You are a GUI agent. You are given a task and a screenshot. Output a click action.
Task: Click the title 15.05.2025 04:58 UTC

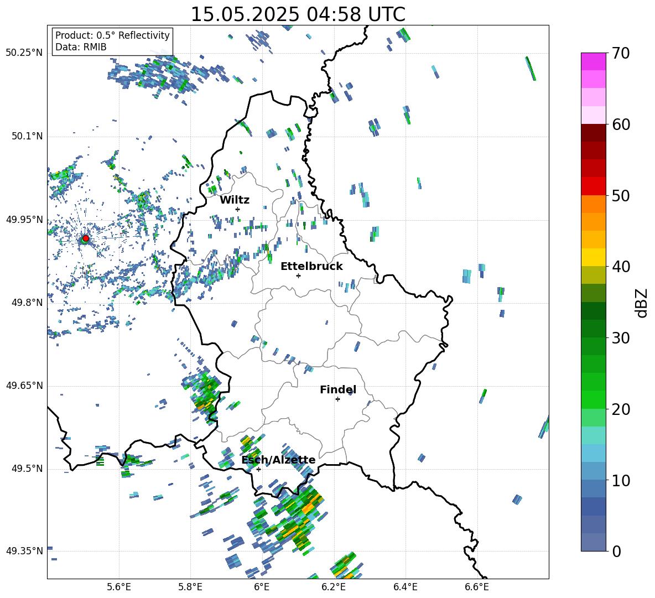point(298,14)
